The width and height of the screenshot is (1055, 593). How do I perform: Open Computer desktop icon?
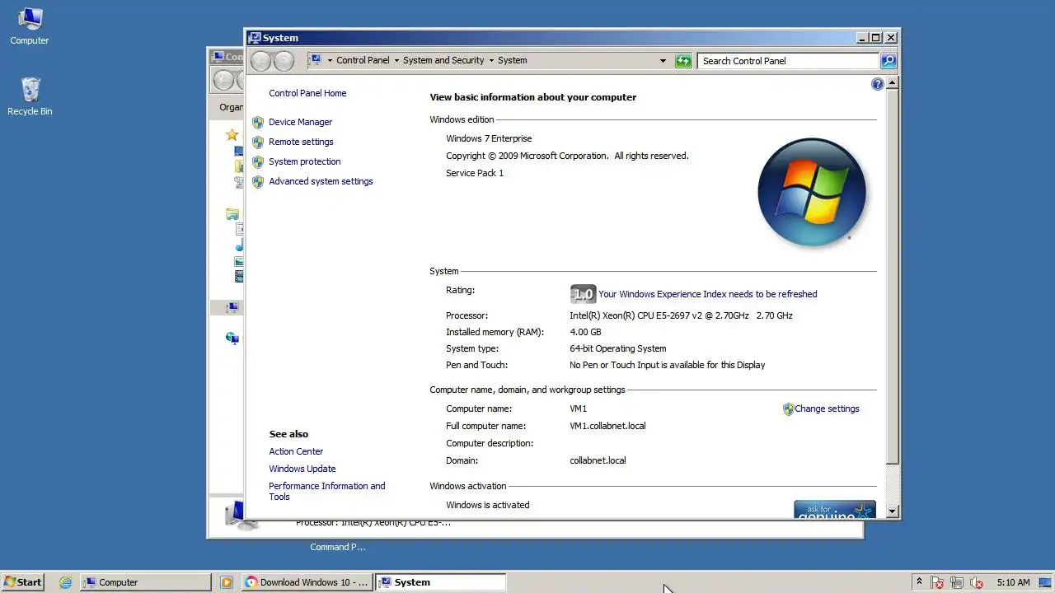click(x=30, y=26)
